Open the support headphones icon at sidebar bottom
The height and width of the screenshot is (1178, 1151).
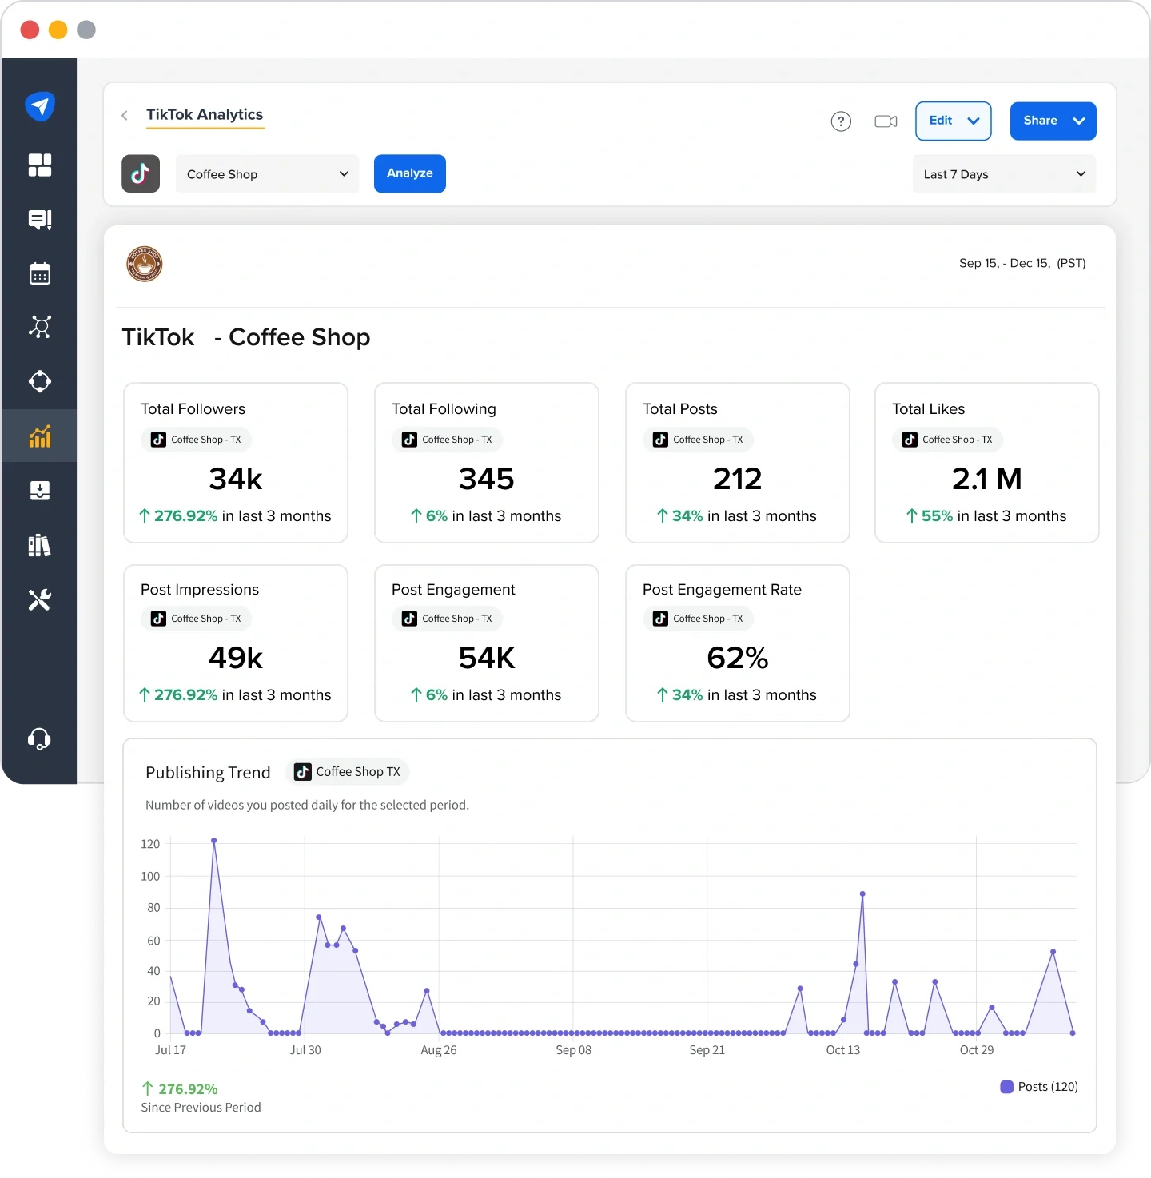pyautogui.click(x=40, y=739)
